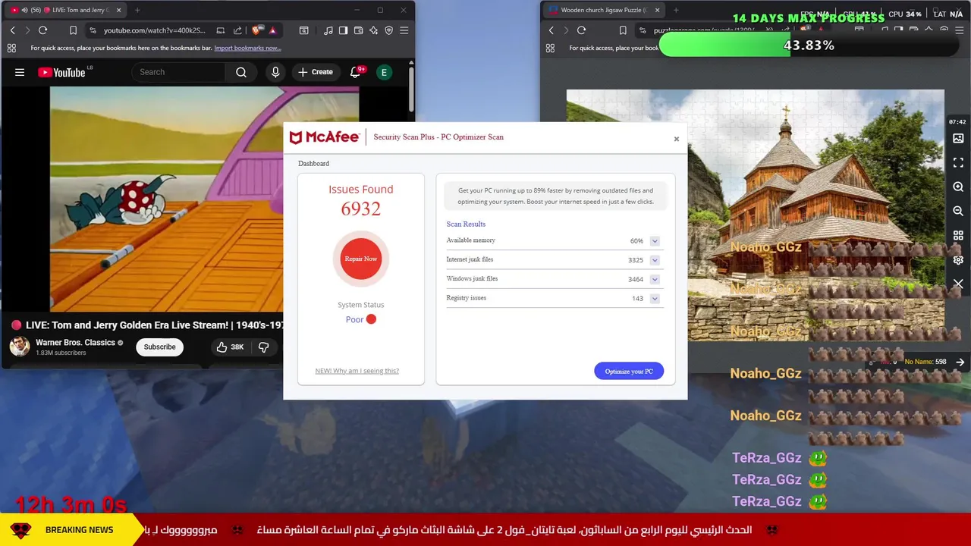Zoom out on the jigsaw puzzle
This screenshot has height=546, width=971.
coord(958,212)
